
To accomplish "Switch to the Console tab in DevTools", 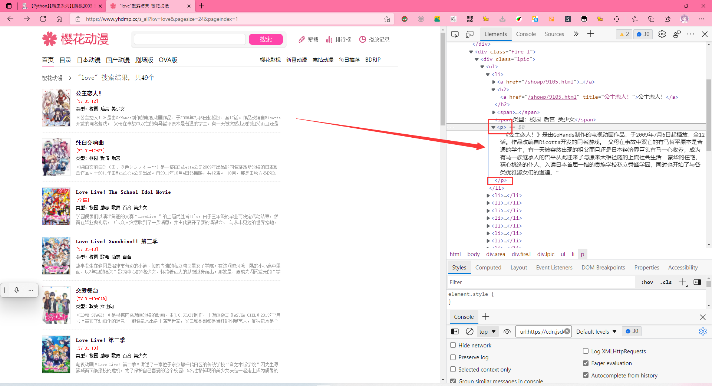I will [x=526, y=34].
